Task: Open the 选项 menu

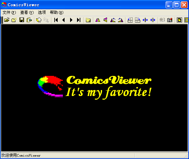Action: point(42,13)
